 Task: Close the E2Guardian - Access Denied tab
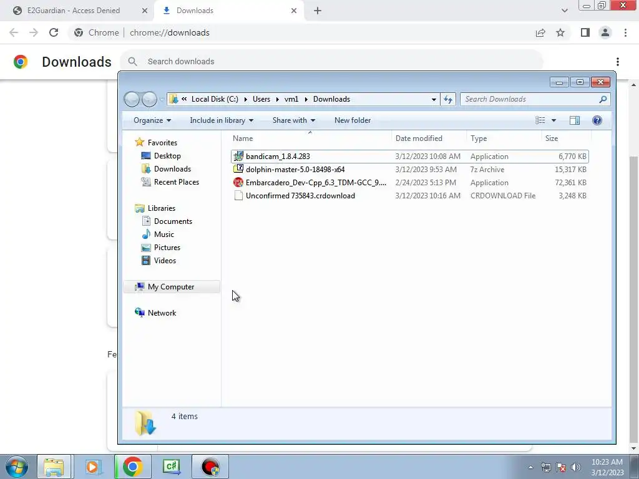point(145,11)
